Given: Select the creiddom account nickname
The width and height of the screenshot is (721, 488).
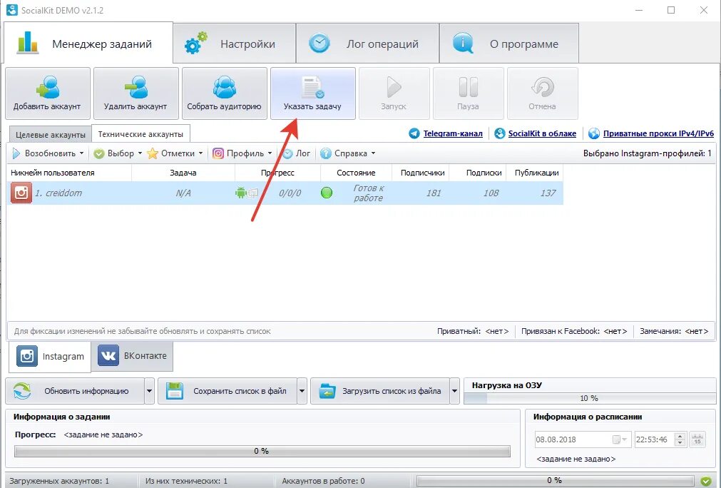Looking at the screenshot, I should click(x=58, y=193).
